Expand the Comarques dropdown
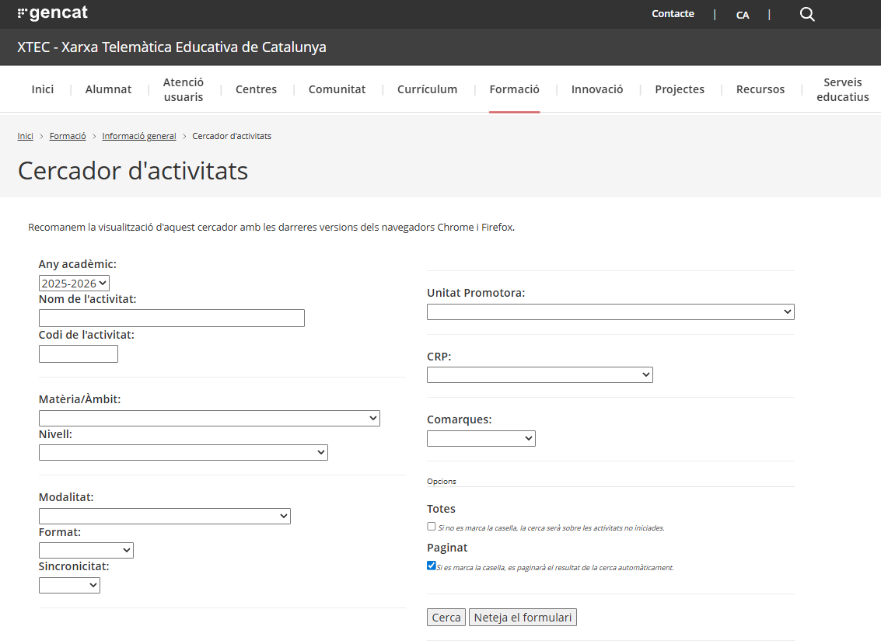 point(481,438)
